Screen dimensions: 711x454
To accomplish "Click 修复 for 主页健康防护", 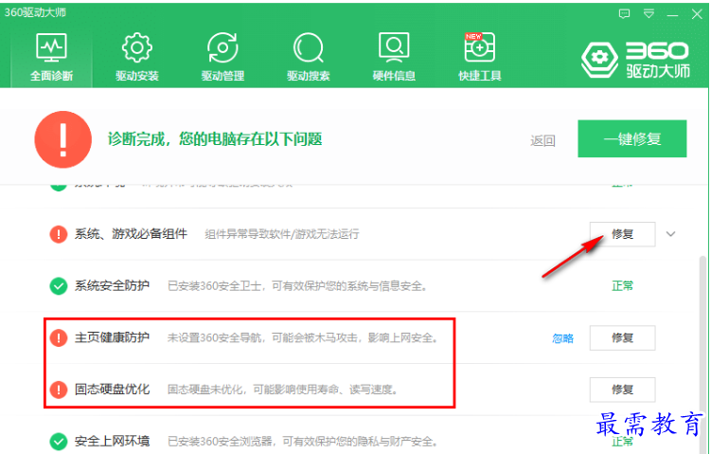I will pyautogui.click(x=623, y=337).
